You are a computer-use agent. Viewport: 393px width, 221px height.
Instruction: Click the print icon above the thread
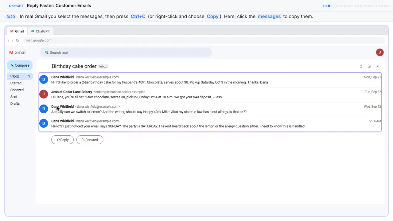(369, 66)
